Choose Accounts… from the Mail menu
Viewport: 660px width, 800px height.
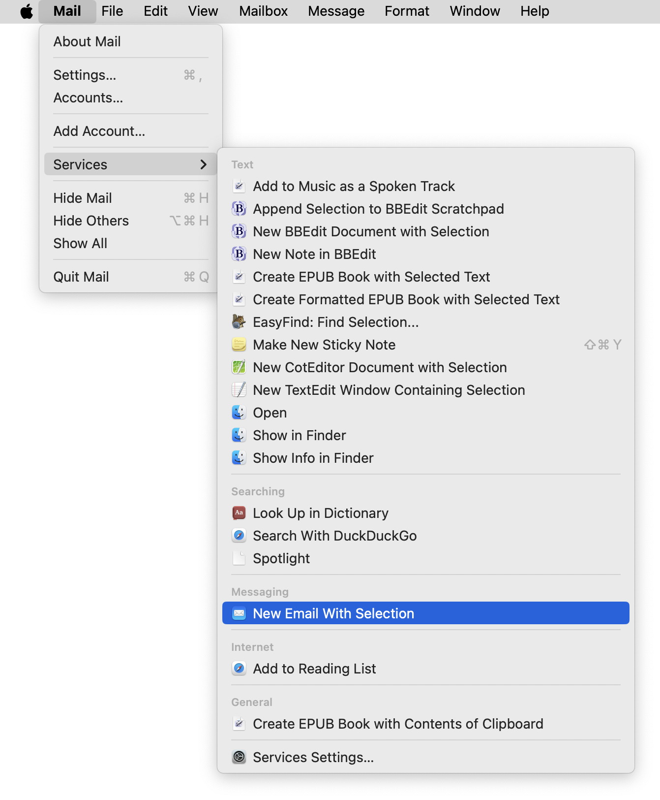131,97
